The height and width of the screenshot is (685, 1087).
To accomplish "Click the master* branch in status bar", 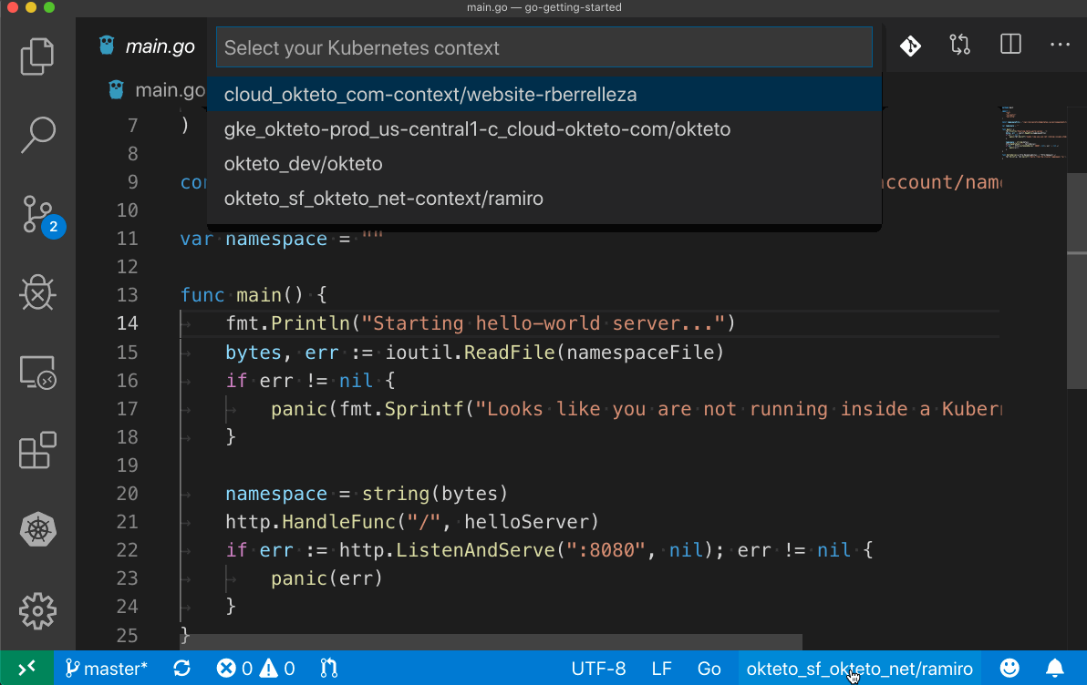I will (106, 669).
